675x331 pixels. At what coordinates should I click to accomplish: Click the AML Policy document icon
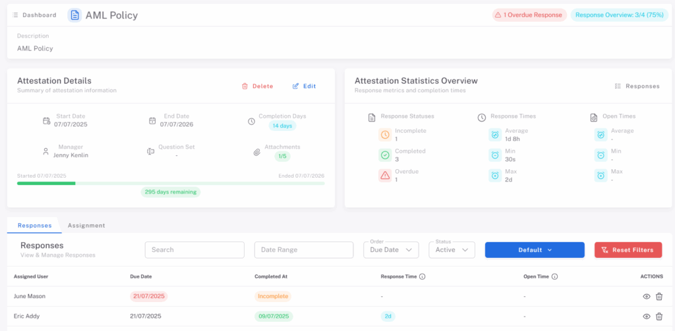pos(74,15)
